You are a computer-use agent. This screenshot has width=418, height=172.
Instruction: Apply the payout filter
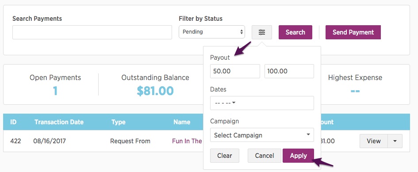point(298,156)
